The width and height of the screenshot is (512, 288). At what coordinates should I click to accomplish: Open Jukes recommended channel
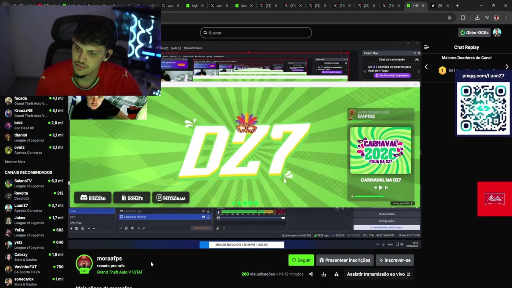34,220
